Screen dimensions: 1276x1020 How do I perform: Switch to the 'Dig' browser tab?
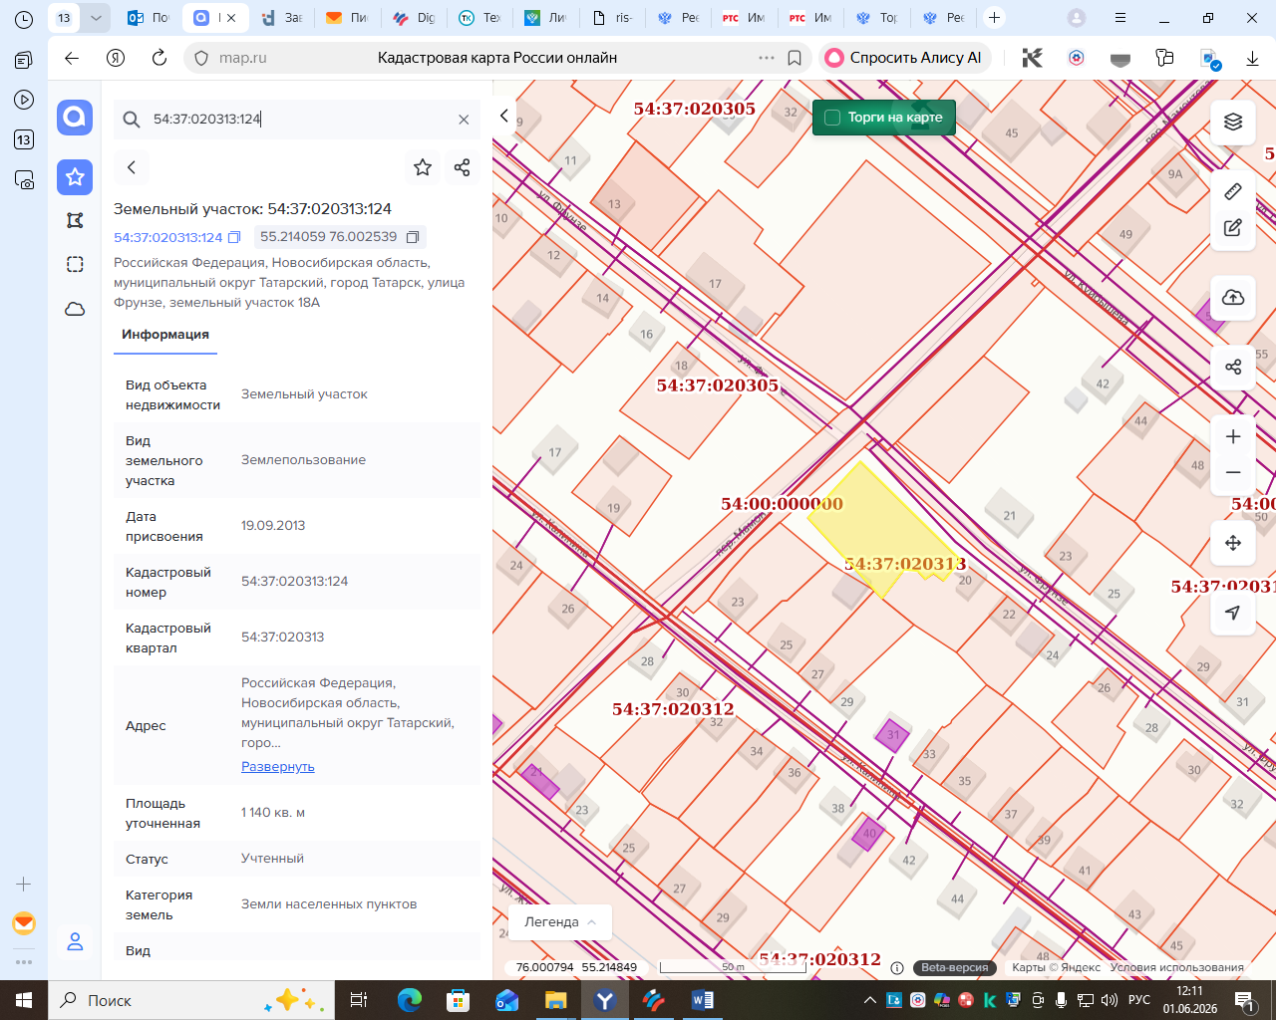(x=415, y=18)
